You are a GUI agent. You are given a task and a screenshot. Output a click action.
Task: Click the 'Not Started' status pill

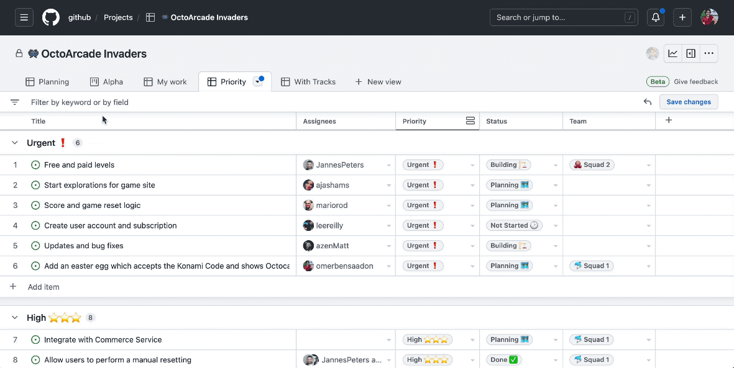pos(514,225)
